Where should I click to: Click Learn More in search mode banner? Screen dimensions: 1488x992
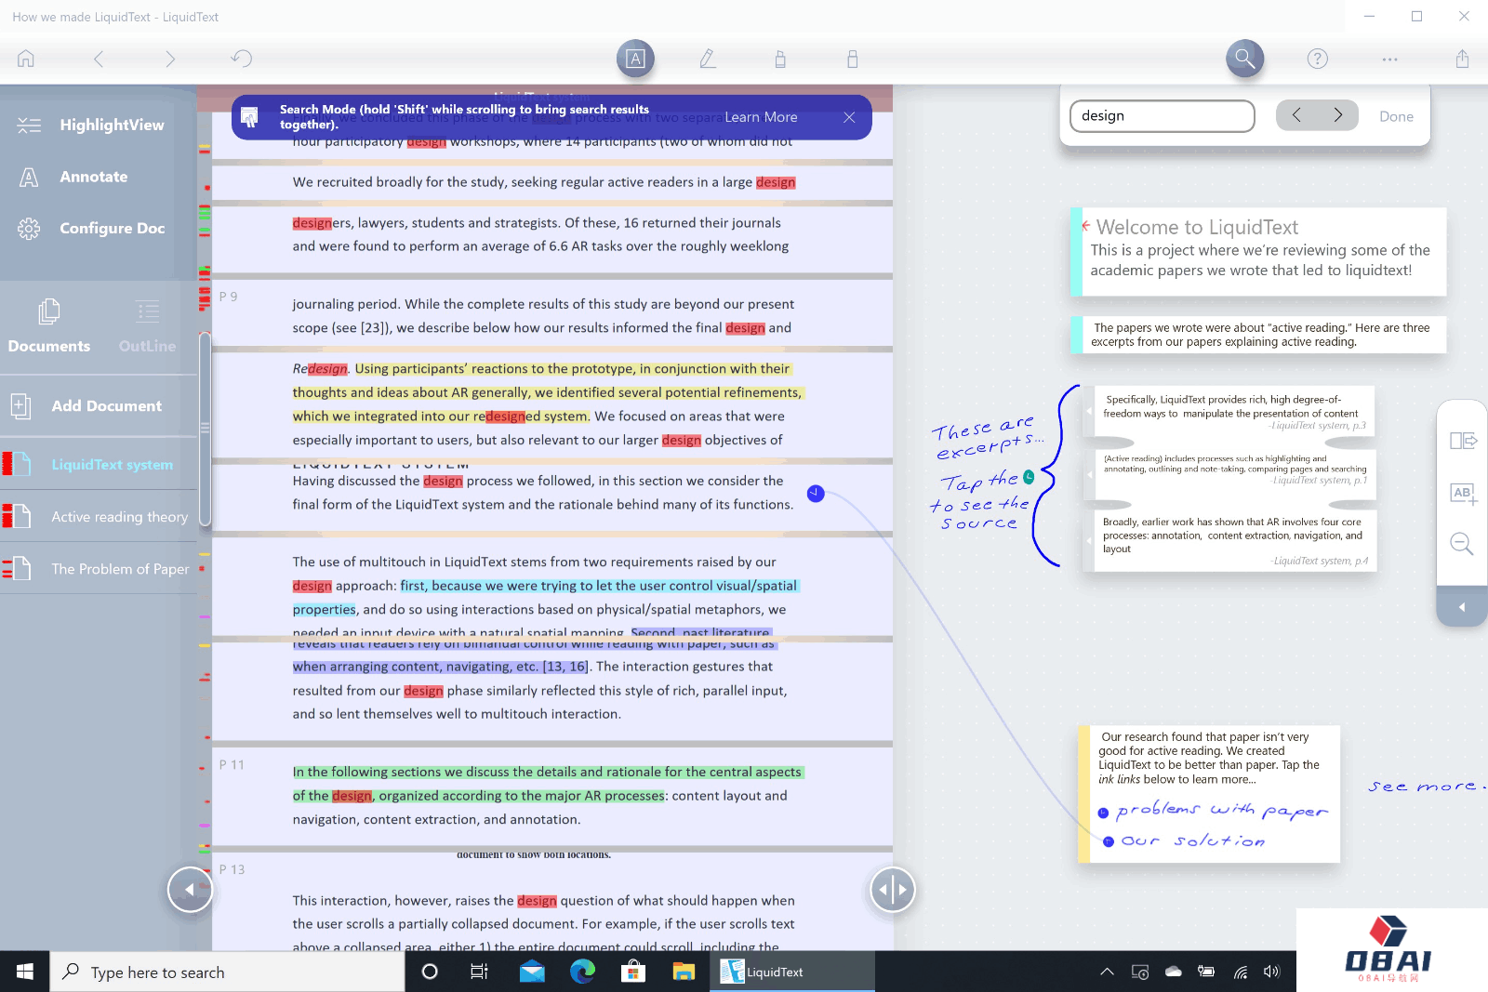tap(761, 117)
